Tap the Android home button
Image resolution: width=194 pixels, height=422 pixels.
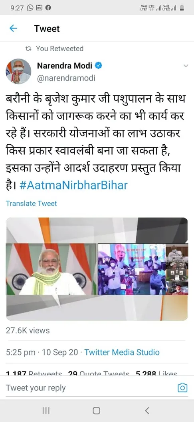[97, 410]
